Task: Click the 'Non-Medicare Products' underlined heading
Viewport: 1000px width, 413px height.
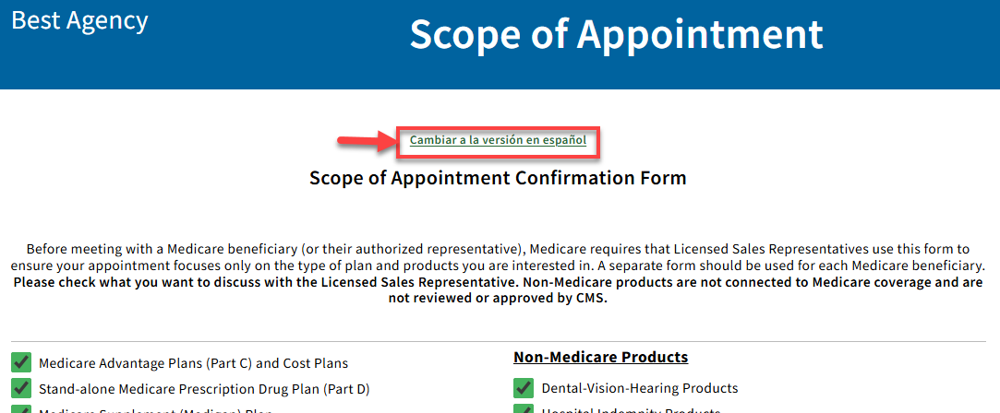Action: click(x=600, y=357)
